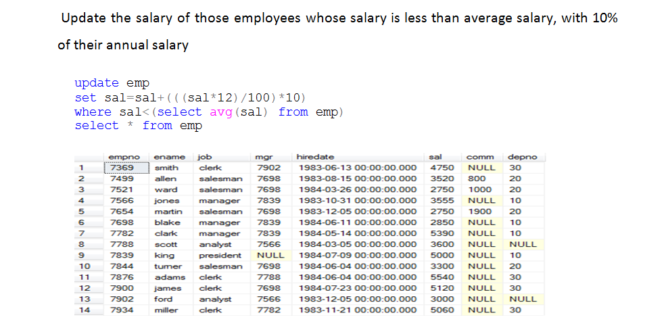
Task: Click the 'update' keyword in the query
Action: point(97,82)
